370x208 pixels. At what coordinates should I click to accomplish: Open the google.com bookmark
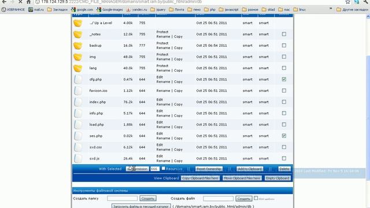click(x=82, y=10)
